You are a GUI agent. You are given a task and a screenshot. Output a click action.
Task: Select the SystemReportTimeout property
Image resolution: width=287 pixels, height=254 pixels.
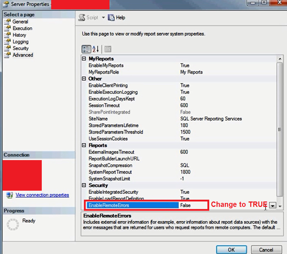click(x=110, y=172)
